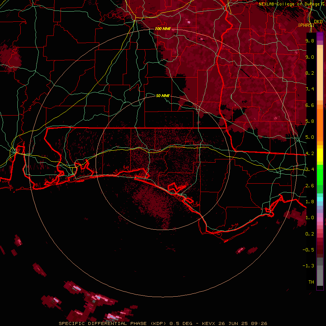
Task: Click the 4.2 value on color scale
Action: pos(310,154)
